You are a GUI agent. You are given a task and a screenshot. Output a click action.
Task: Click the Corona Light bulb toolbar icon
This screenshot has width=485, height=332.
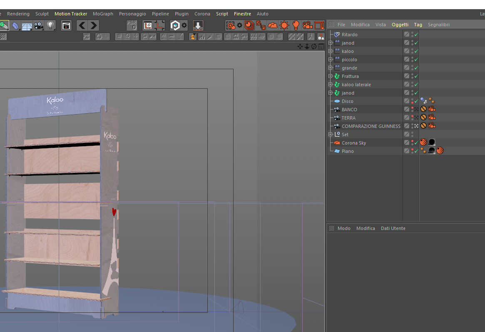(x=296, y=25)
